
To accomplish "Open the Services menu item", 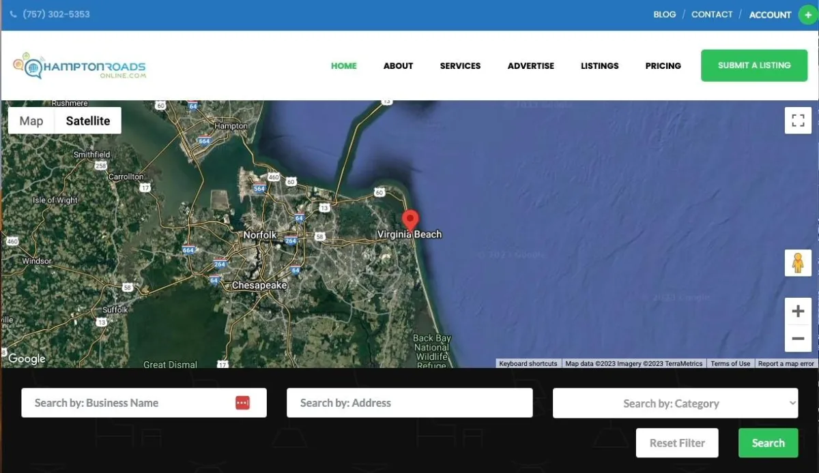I will click(460, 66).
